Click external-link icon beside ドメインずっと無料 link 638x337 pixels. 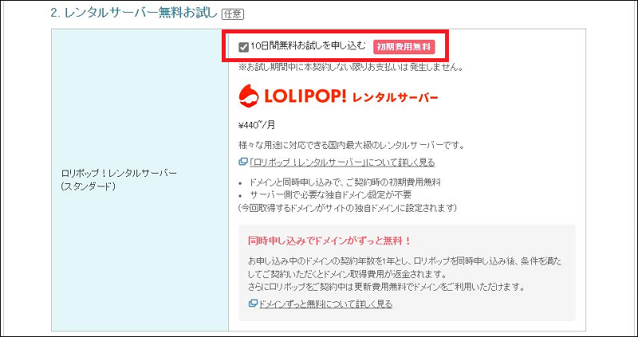pyautogui.click(x=253, y=304)
